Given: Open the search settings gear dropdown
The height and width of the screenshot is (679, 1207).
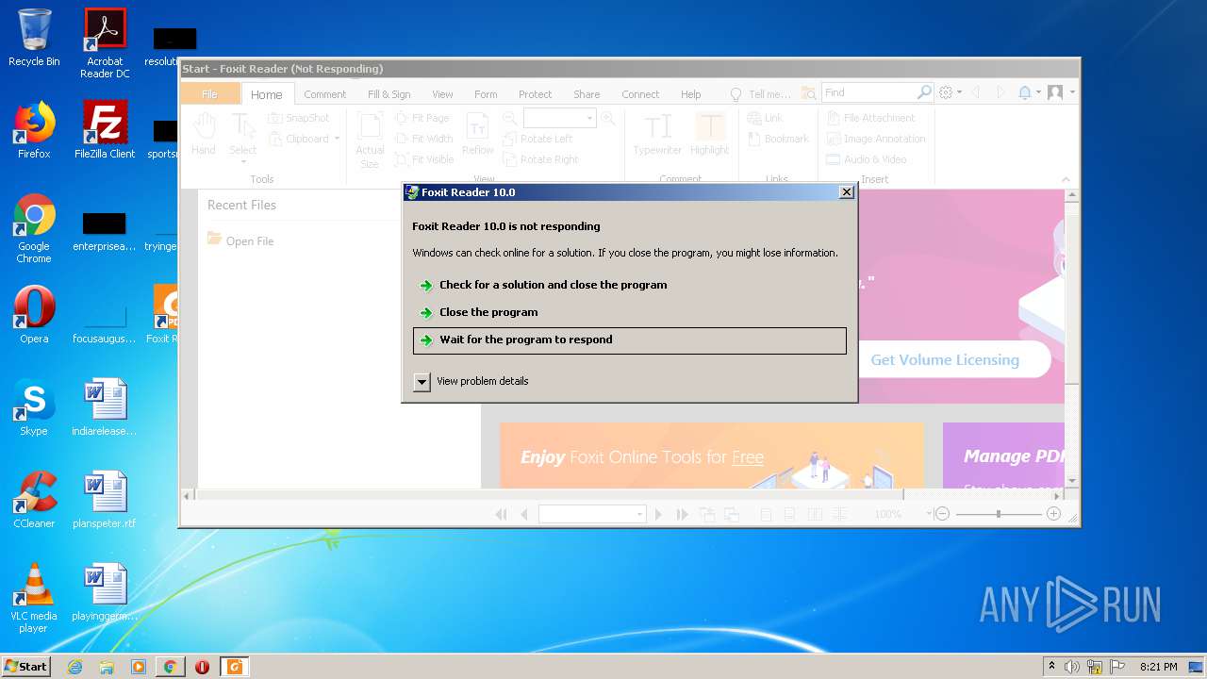Looking at the screenshot, I should [x=951, y=92].
